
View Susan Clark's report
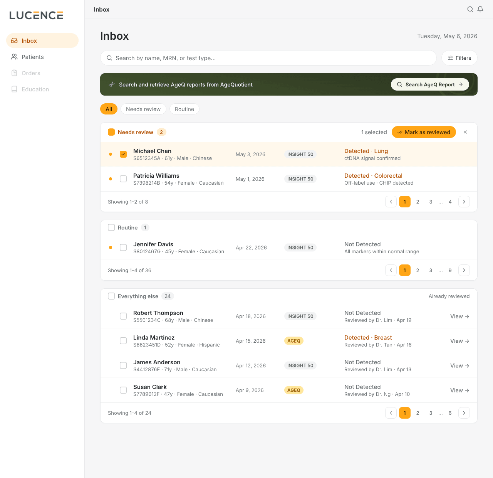(460, 390)
